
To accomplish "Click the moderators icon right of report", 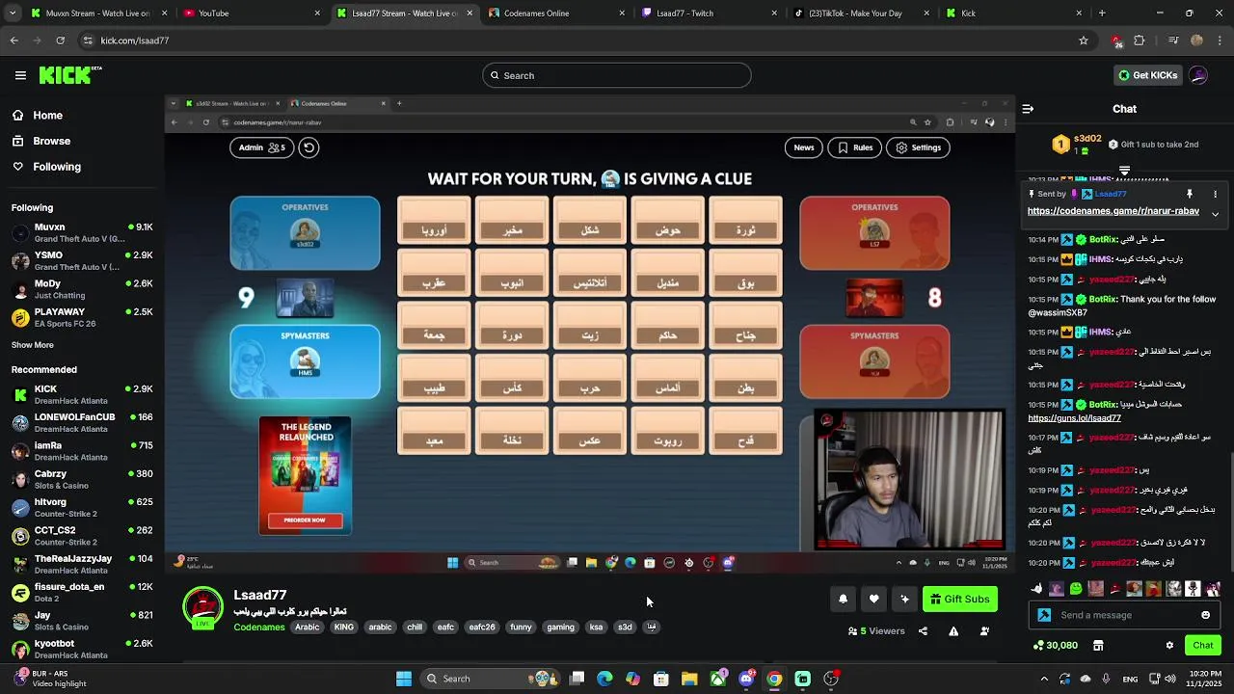I will click(984, 631).
